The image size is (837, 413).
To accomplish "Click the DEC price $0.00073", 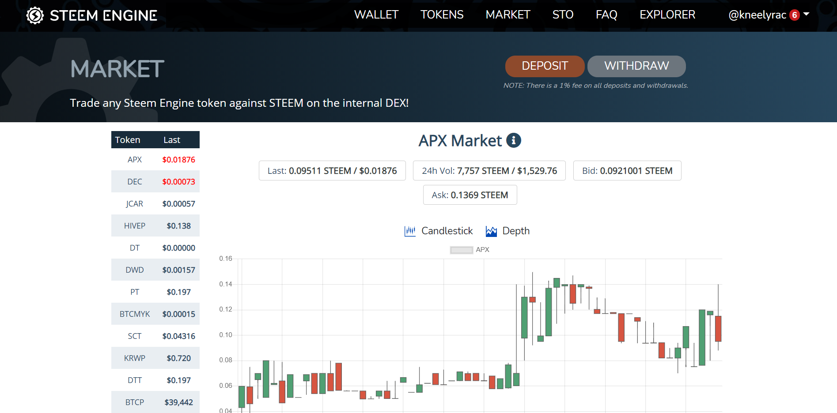I will (x=178, y=182).
